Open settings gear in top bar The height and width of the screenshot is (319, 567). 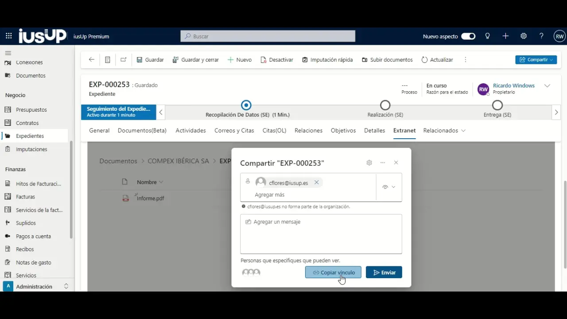(524, 36)
